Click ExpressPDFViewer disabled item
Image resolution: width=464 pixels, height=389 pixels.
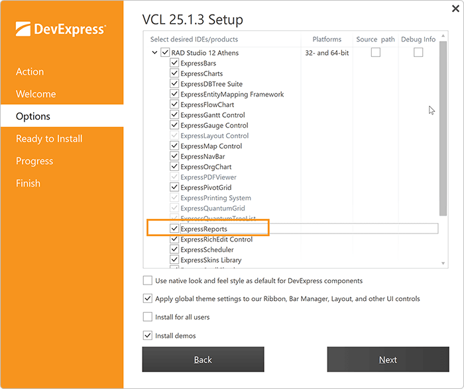(209, 177)
